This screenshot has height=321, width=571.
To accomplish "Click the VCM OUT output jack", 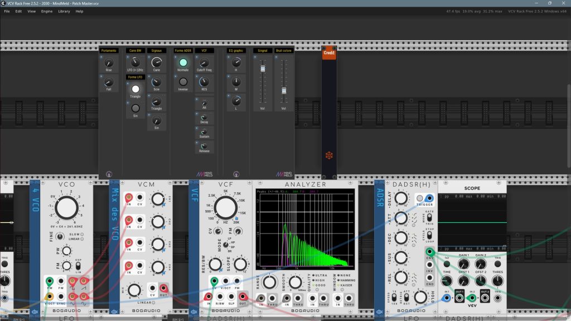I will pos(163,288).
